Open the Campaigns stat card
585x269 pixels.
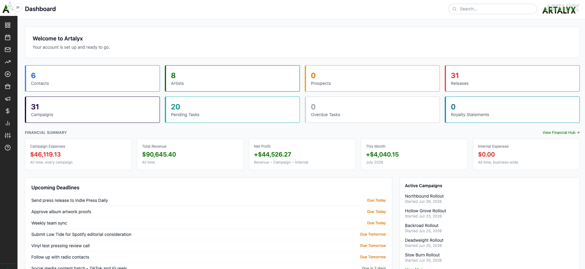pos(92,110)
